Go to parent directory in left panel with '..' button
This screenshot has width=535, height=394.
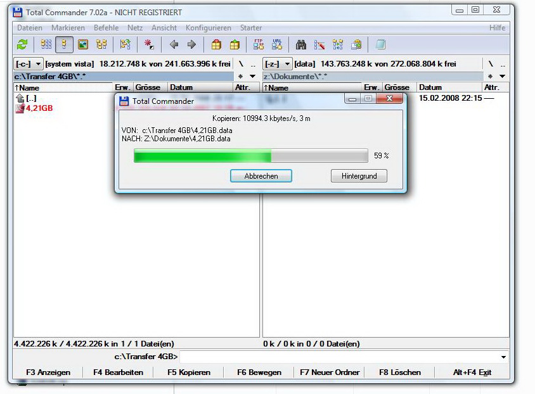pyautogui.click(x=253, y=64)
